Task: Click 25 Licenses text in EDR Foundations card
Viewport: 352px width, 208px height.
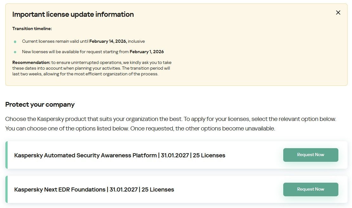Action: (158, 190)
